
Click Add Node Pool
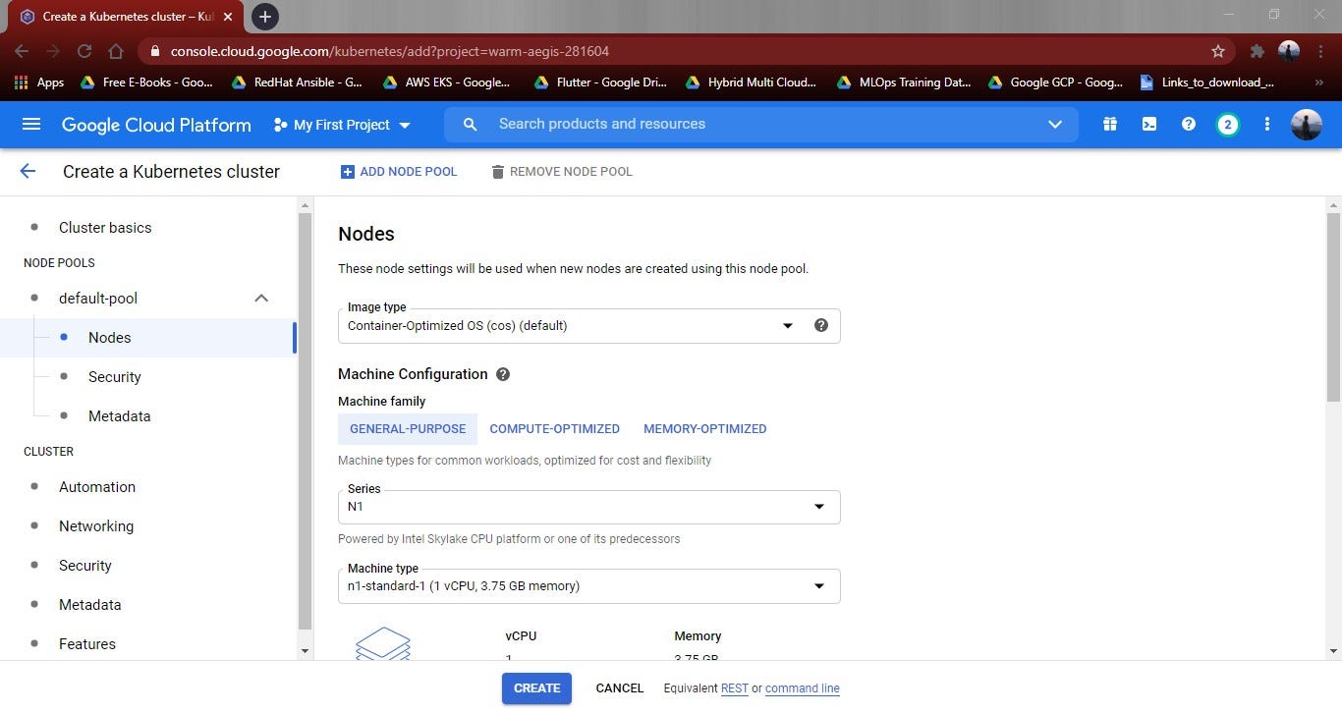point(399,172)
